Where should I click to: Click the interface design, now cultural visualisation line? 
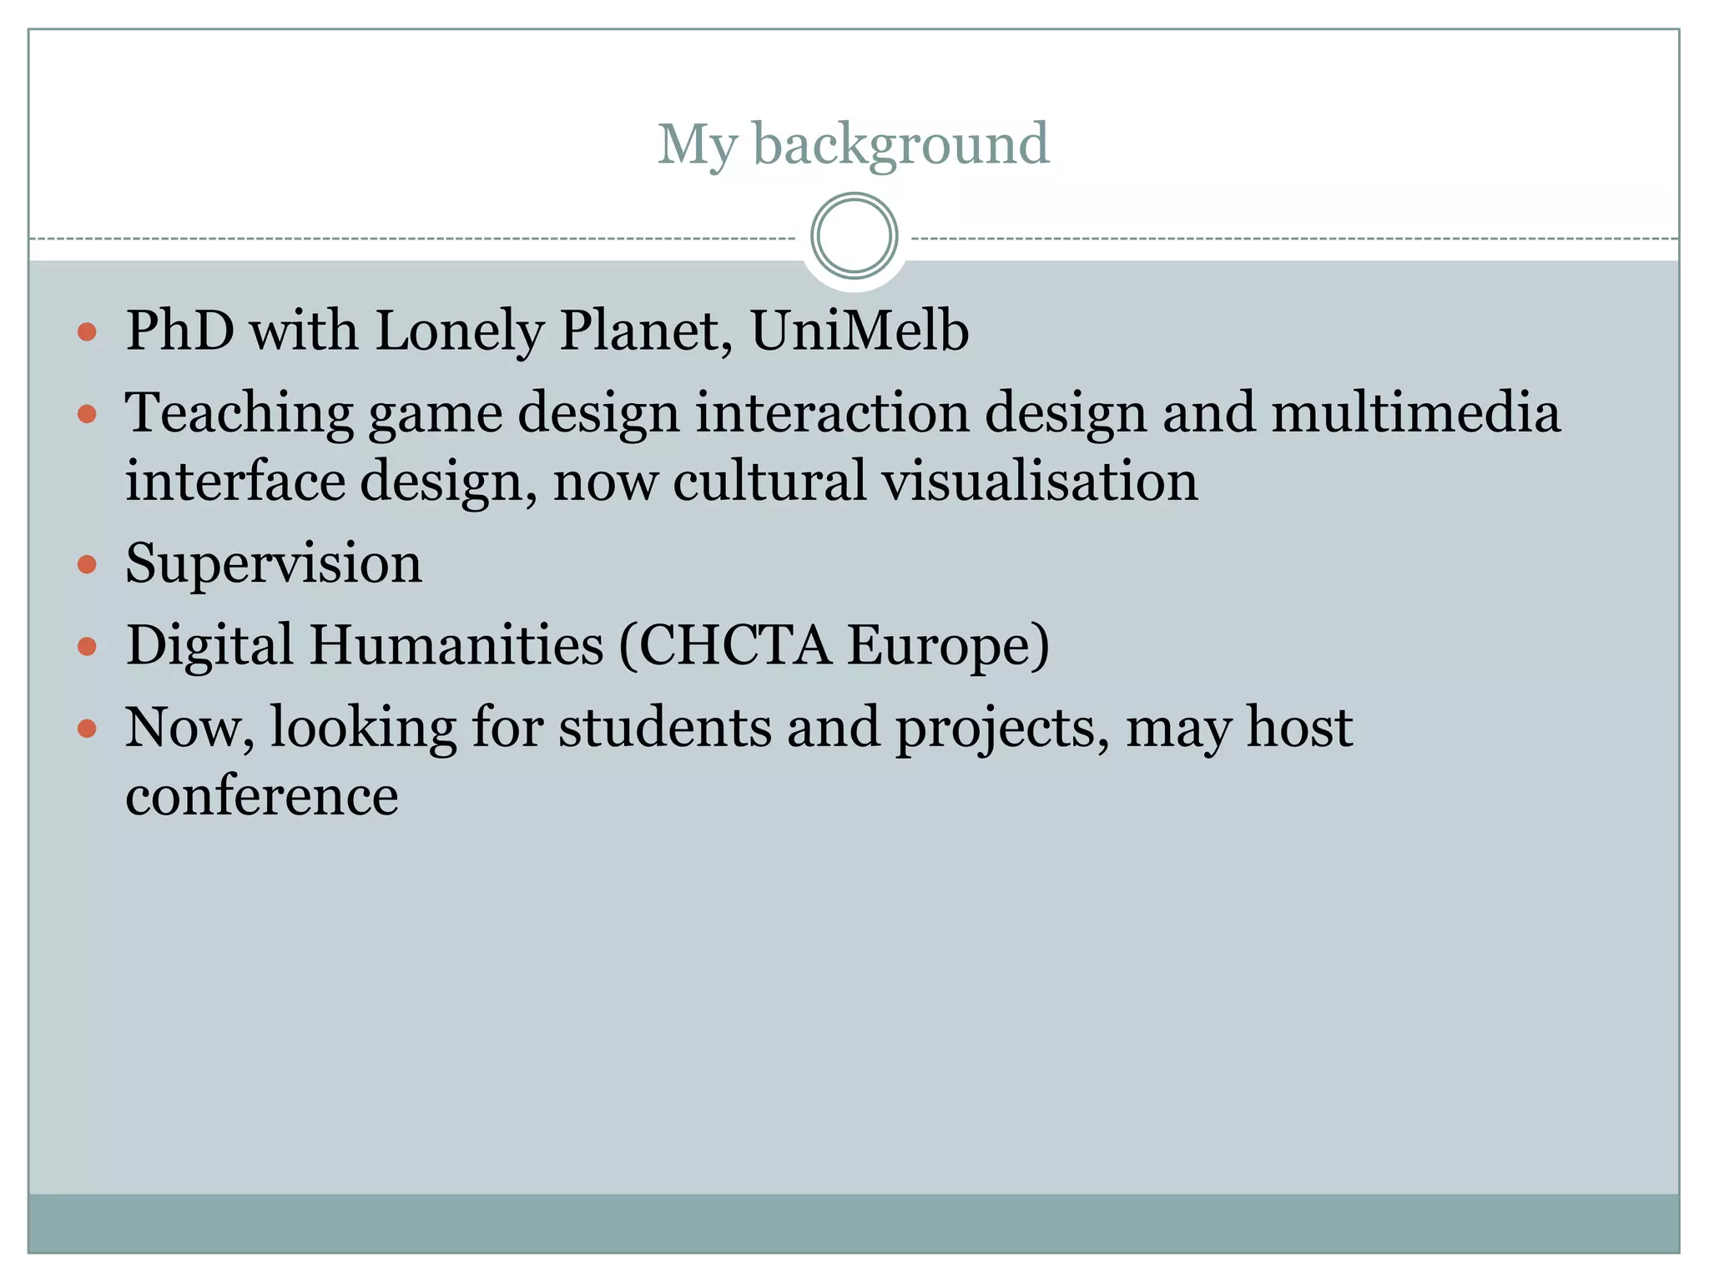tap(661, 482)
